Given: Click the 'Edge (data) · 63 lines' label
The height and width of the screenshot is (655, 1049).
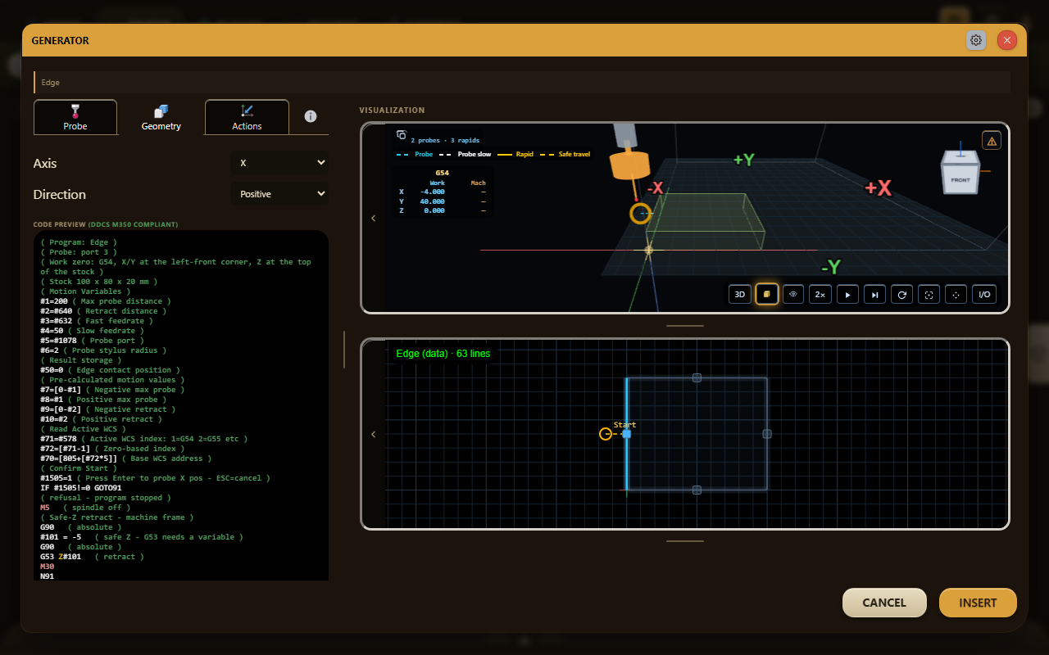Looking at the screenshot, I should 443,354.
